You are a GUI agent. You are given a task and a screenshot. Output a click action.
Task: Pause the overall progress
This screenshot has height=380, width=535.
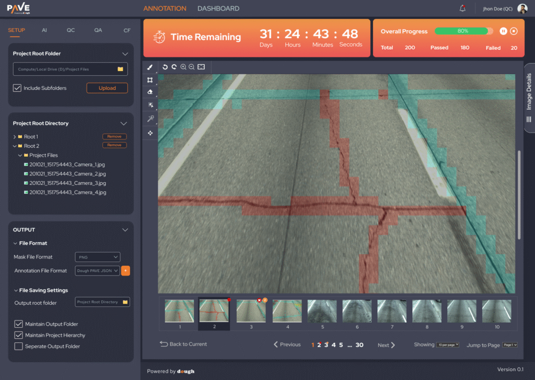click(x=503, y=31)
